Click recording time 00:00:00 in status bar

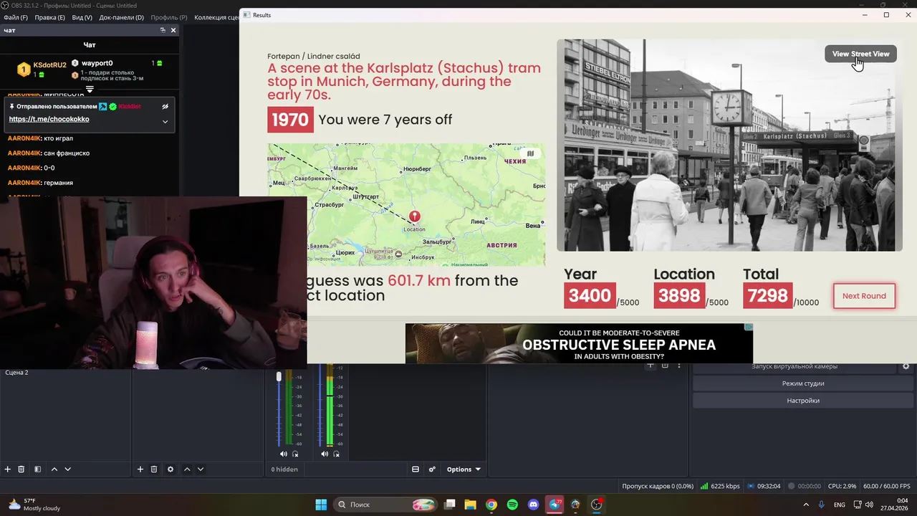[x=804, y=487]
